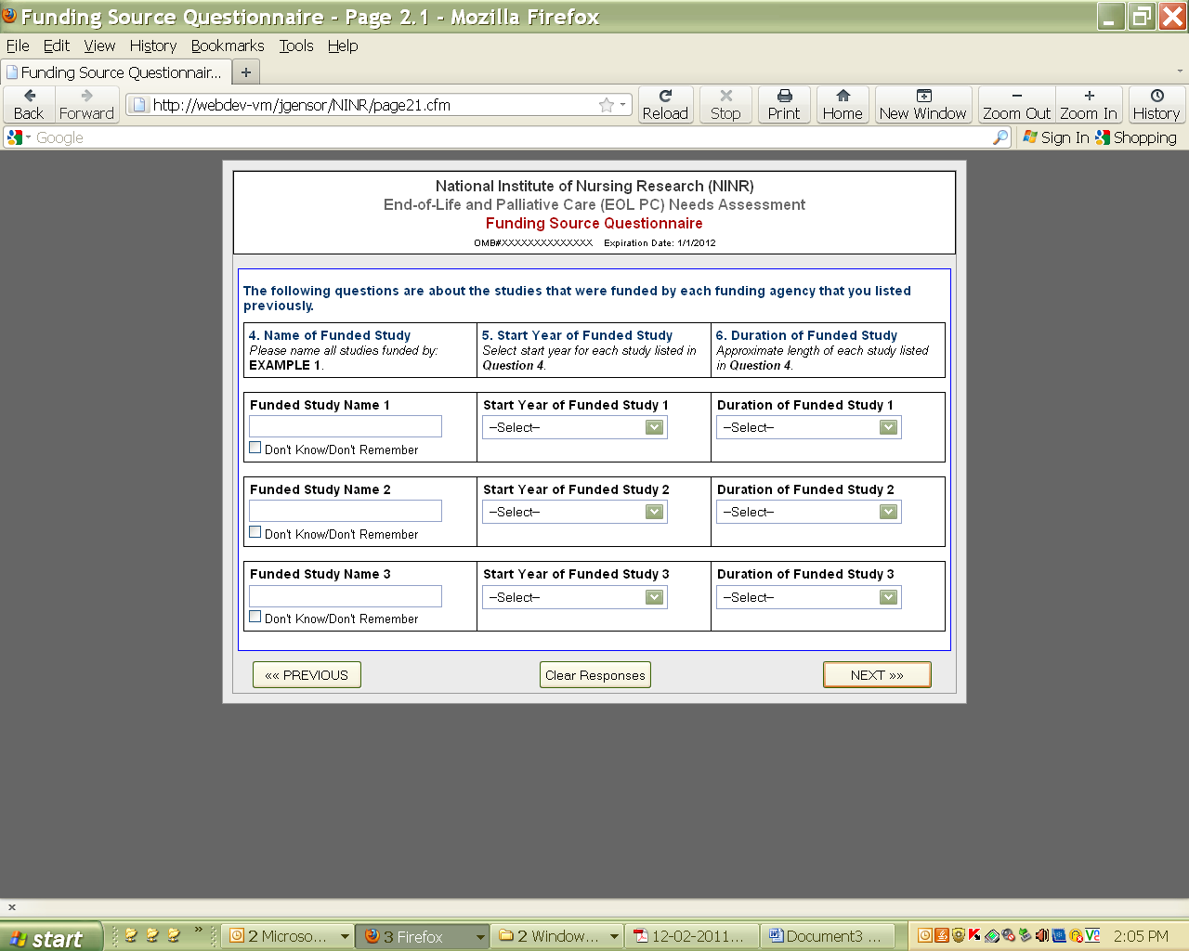Viewport: 1189px width, 951px height.
Task: Click the Zoom Out toolbar icon
Action: pyautogui.click(x=1016, y=104)
